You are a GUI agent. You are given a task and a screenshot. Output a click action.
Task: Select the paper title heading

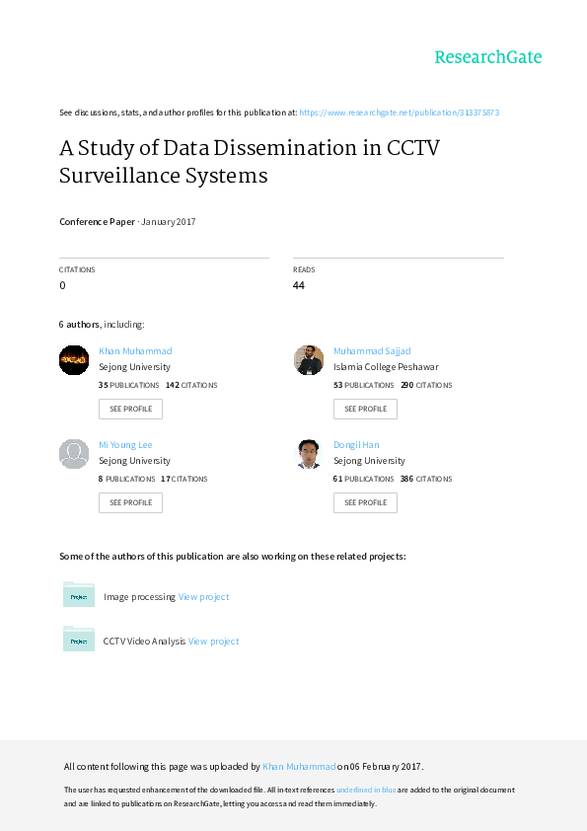tap(249, 162)
